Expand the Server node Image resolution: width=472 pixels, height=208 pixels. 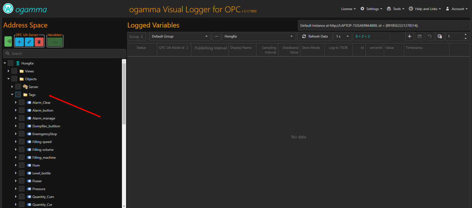(12, 87)
